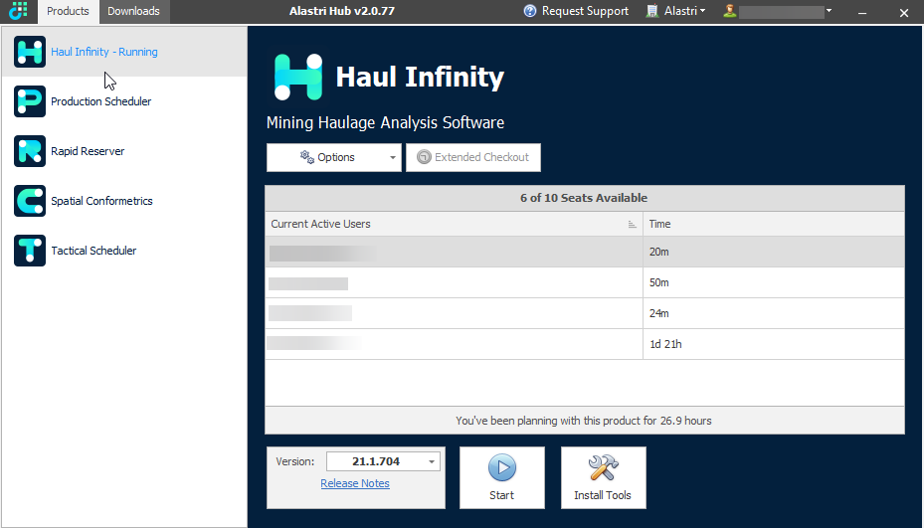Switch to the Products tab
924x528 pixels.
click(68, 11)
